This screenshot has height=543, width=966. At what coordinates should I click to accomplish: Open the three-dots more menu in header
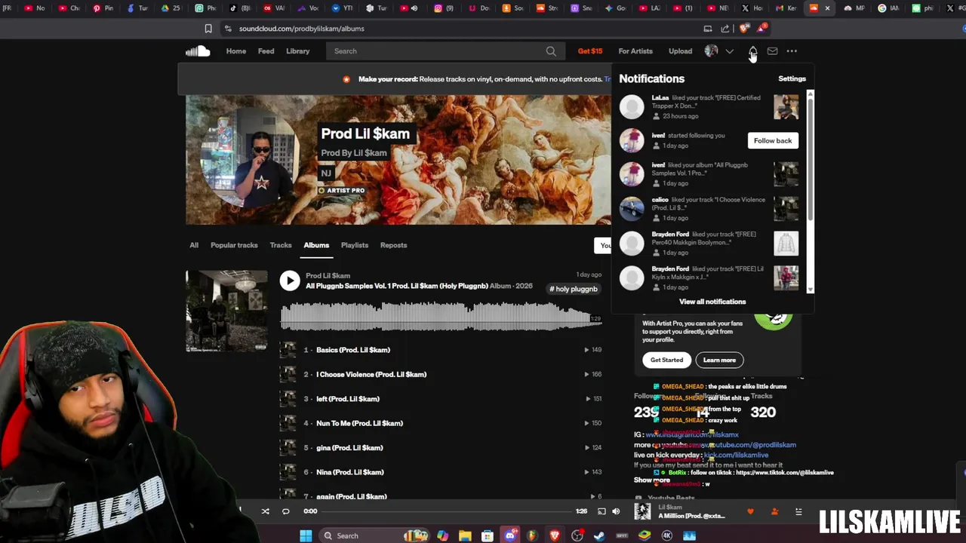[x=792, y=51]
